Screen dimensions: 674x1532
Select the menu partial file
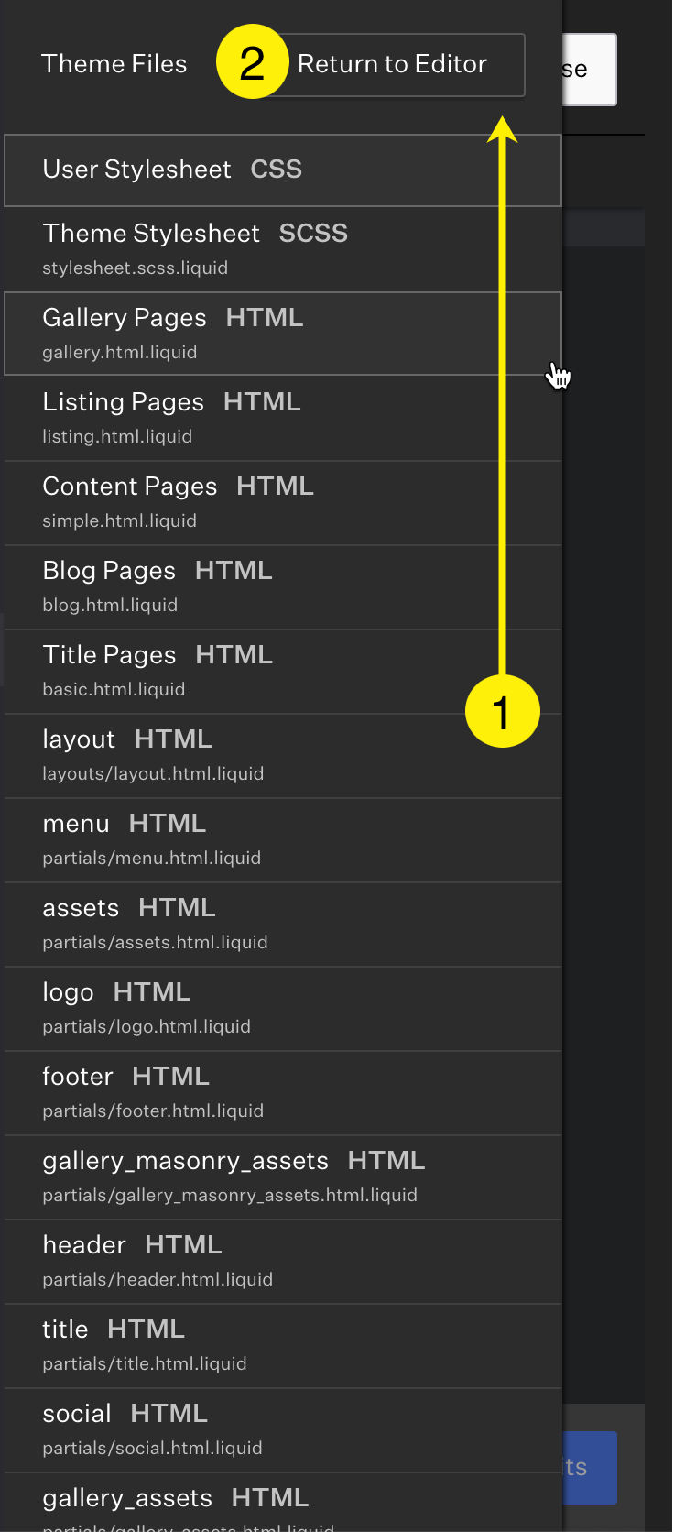(x=283, y=840)
